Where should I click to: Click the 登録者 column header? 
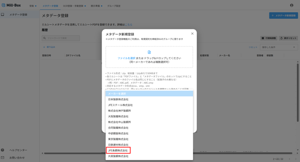(x=260, y=55)
